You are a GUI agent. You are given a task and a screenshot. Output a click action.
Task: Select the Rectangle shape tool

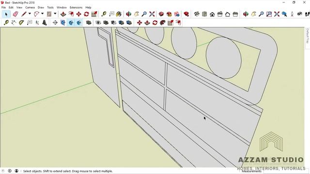click(x=49, y=14)
